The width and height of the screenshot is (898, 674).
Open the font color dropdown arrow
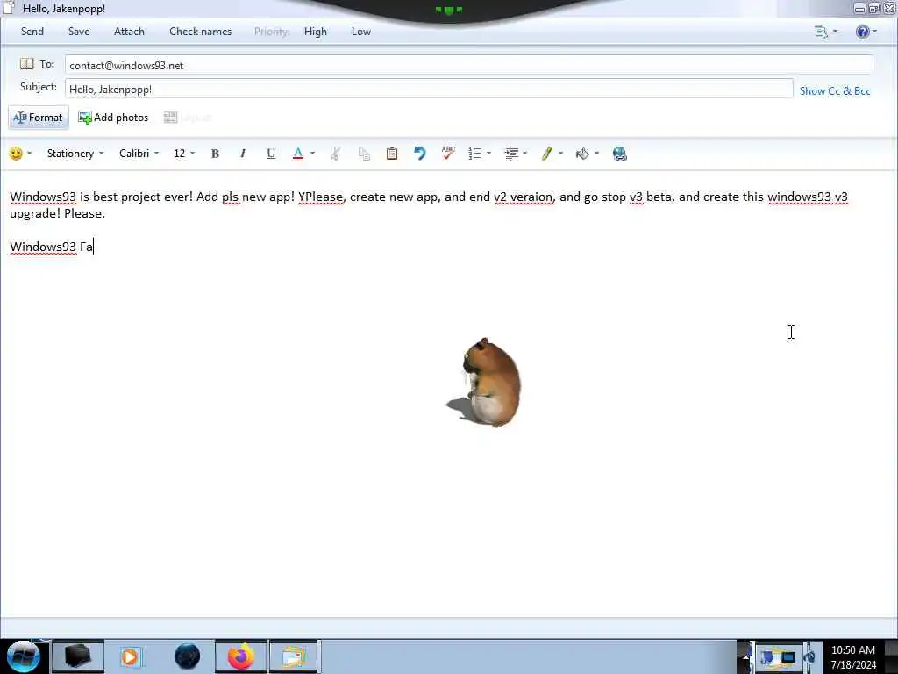312,154
